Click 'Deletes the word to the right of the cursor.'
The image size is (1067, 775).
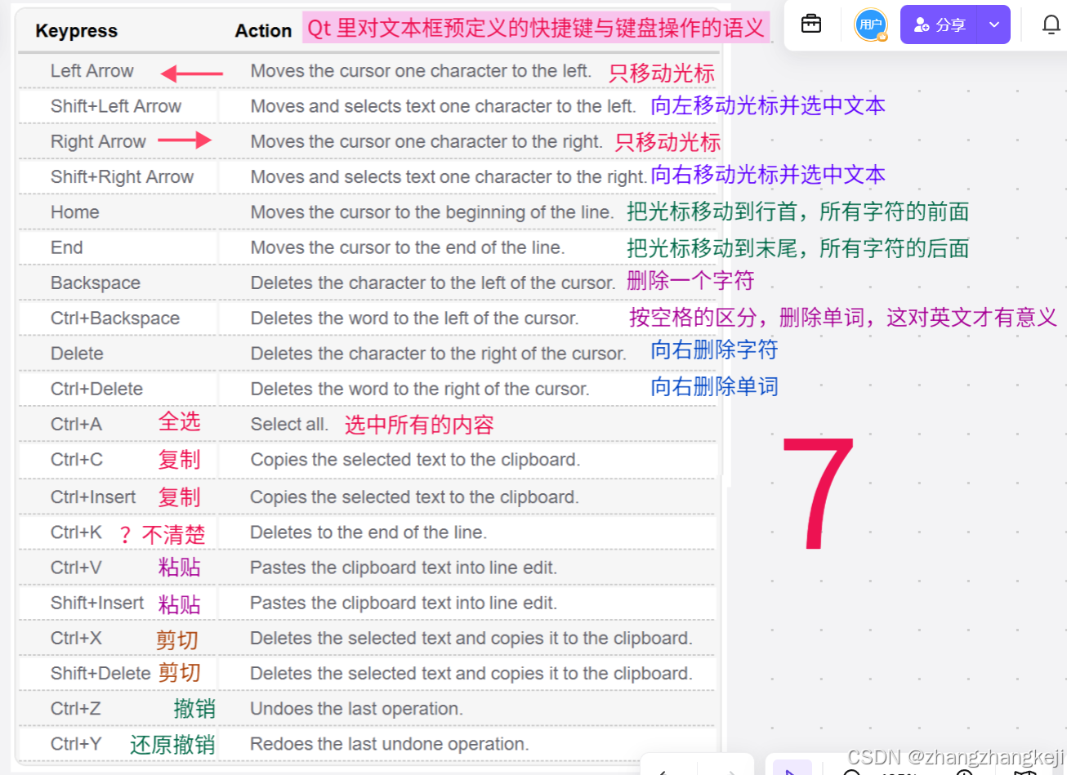tap(420, 389)
